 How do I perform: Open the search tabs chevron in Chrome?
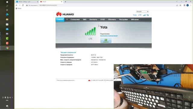click(177, 2)
